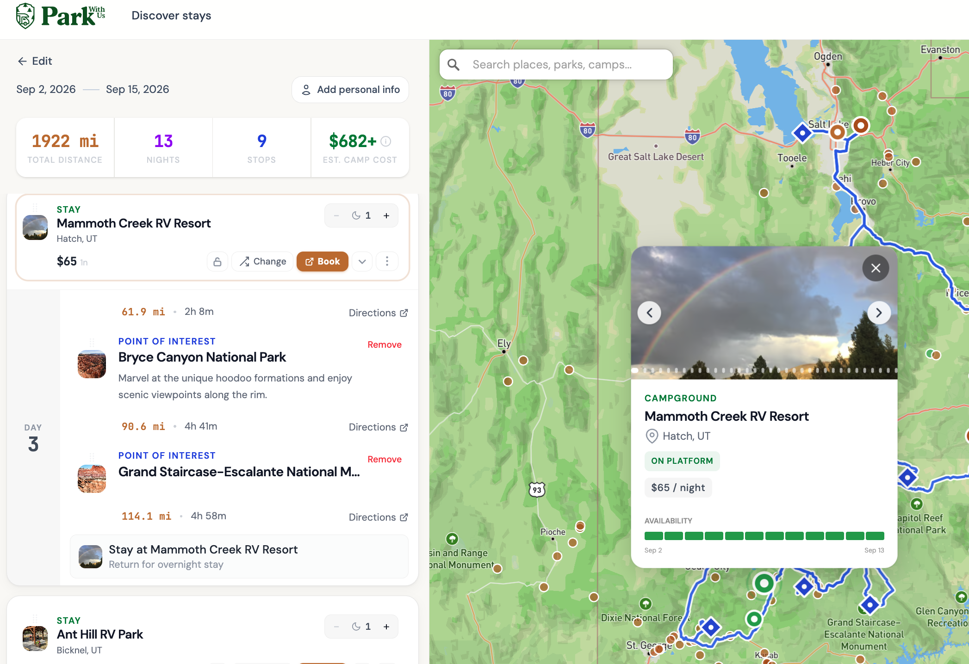Show previous campground photo
This screenshot has height=664, width=969.
coord(649,313)
